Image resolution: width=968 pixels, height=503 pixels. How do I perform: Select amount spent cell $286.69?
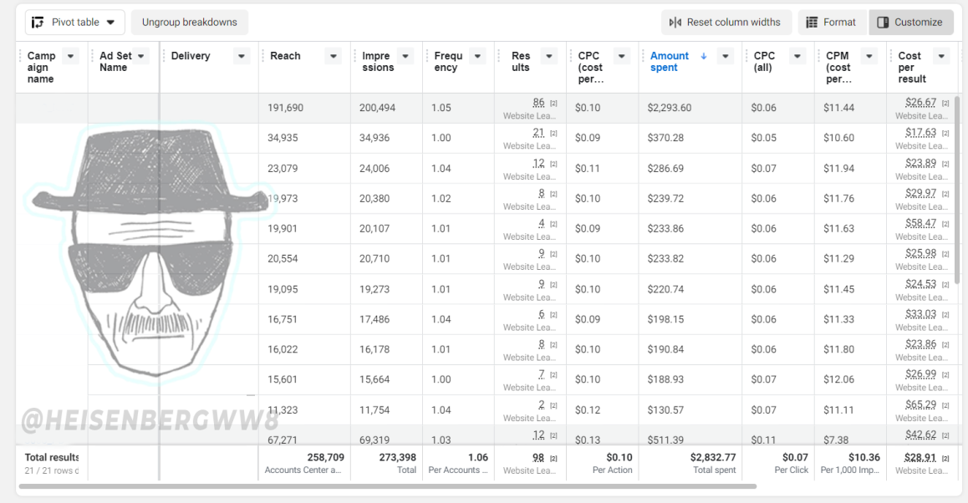690,169
